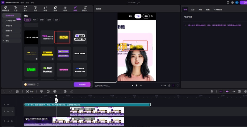This screenshot has height=127, width=247.
Task: Open the 特效 (Effects) panel
Action: 65,8
